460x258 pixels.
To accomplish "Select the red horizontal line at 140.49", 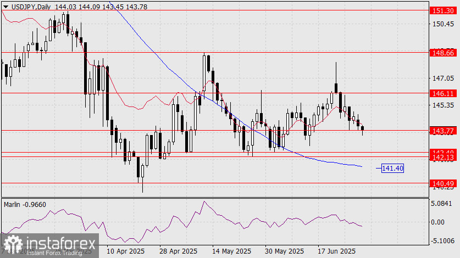I will point(215,183).
